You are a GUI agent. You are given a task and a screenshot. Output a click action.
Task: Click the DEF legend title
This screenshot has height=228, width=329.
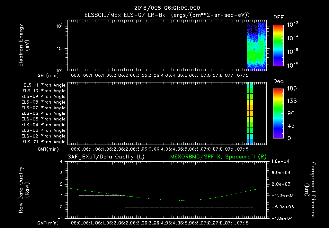click(279, 17)
